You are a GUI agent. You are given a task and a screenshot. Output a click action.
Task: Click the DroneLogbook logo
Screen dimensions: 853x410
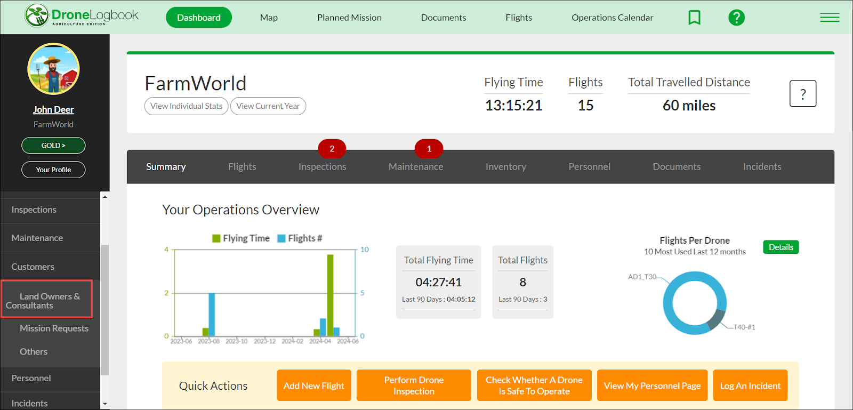pos(82,15)
